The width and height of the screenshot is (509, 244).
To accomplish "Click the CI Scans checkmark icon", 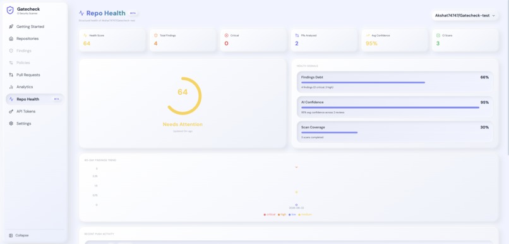I will [x=438, y=35].
